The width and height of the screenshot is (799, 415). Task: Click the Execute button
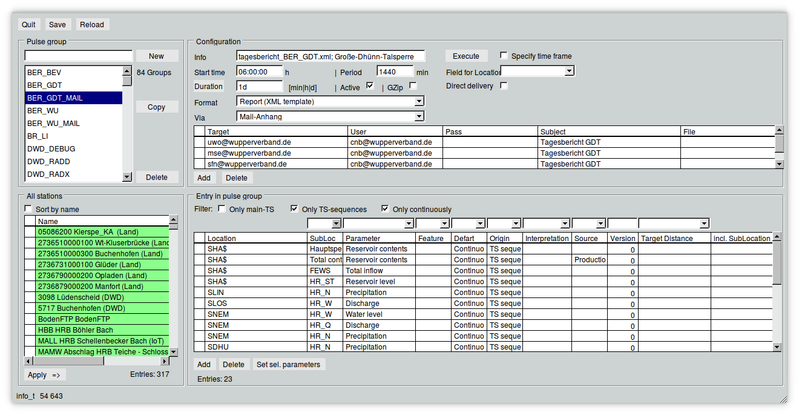pos(466,56)
